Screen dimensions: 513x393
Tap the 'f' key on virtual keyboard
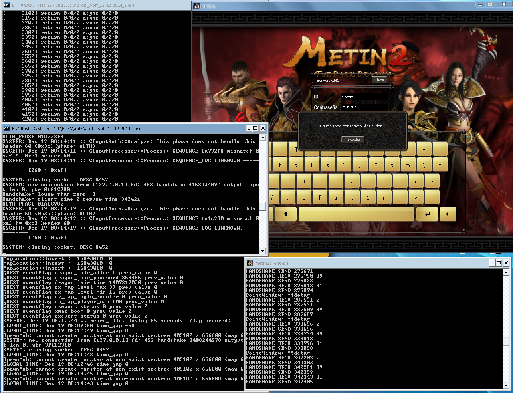[280, 165]
